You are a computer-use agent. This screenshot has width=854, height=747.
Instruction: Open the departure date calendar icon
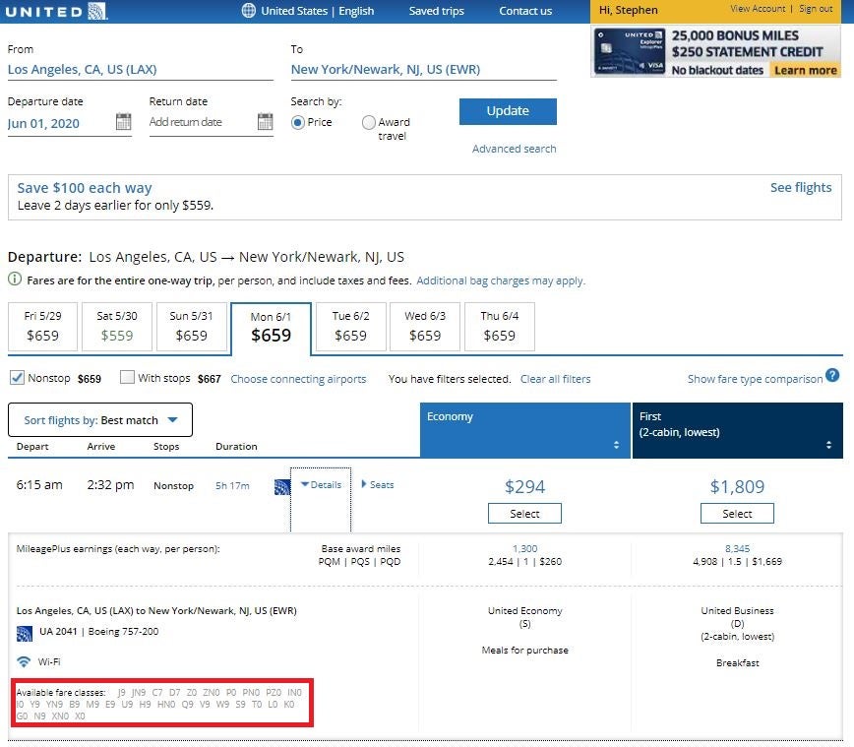(124, 121)
